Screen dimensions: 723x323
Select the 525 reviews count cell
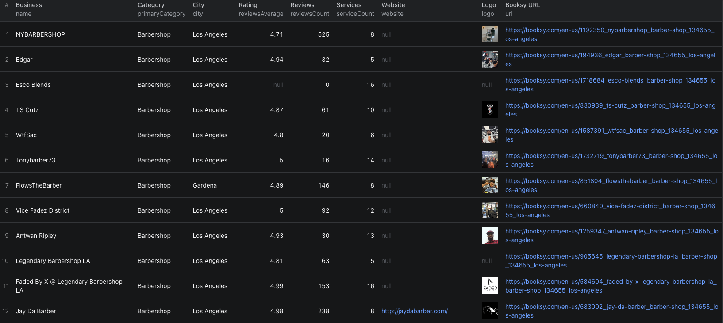(323, 34)
